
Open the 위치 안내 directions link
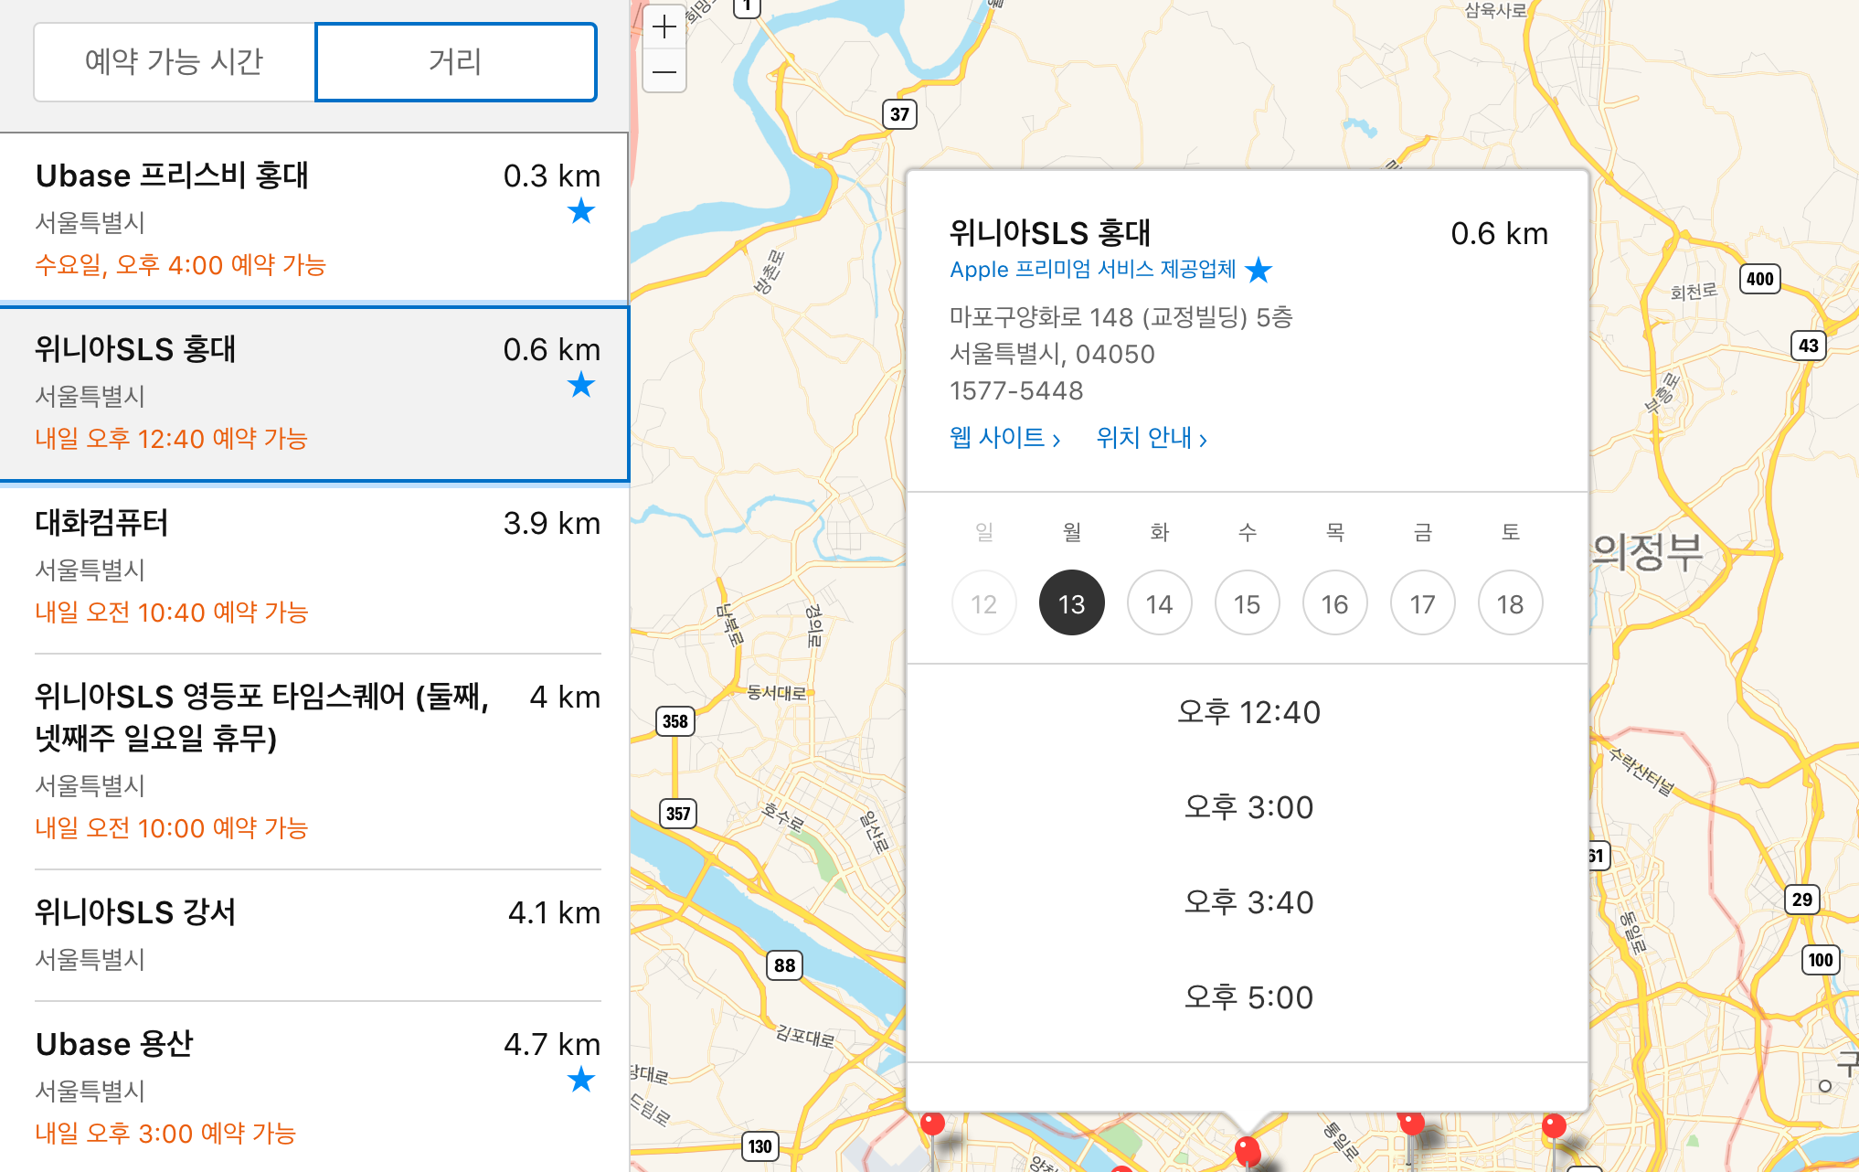point(1152,438)
